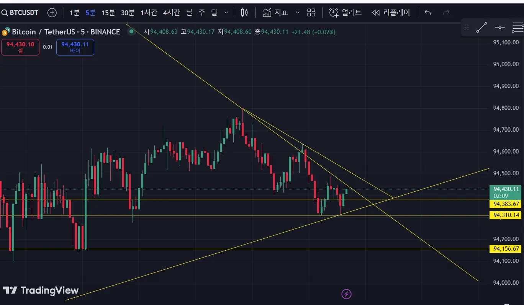Image resolution: width=524 pixels, height=305 pixels.
Task: Expand the indicator templates dropdown chevron
Action: tap(298, 13)
